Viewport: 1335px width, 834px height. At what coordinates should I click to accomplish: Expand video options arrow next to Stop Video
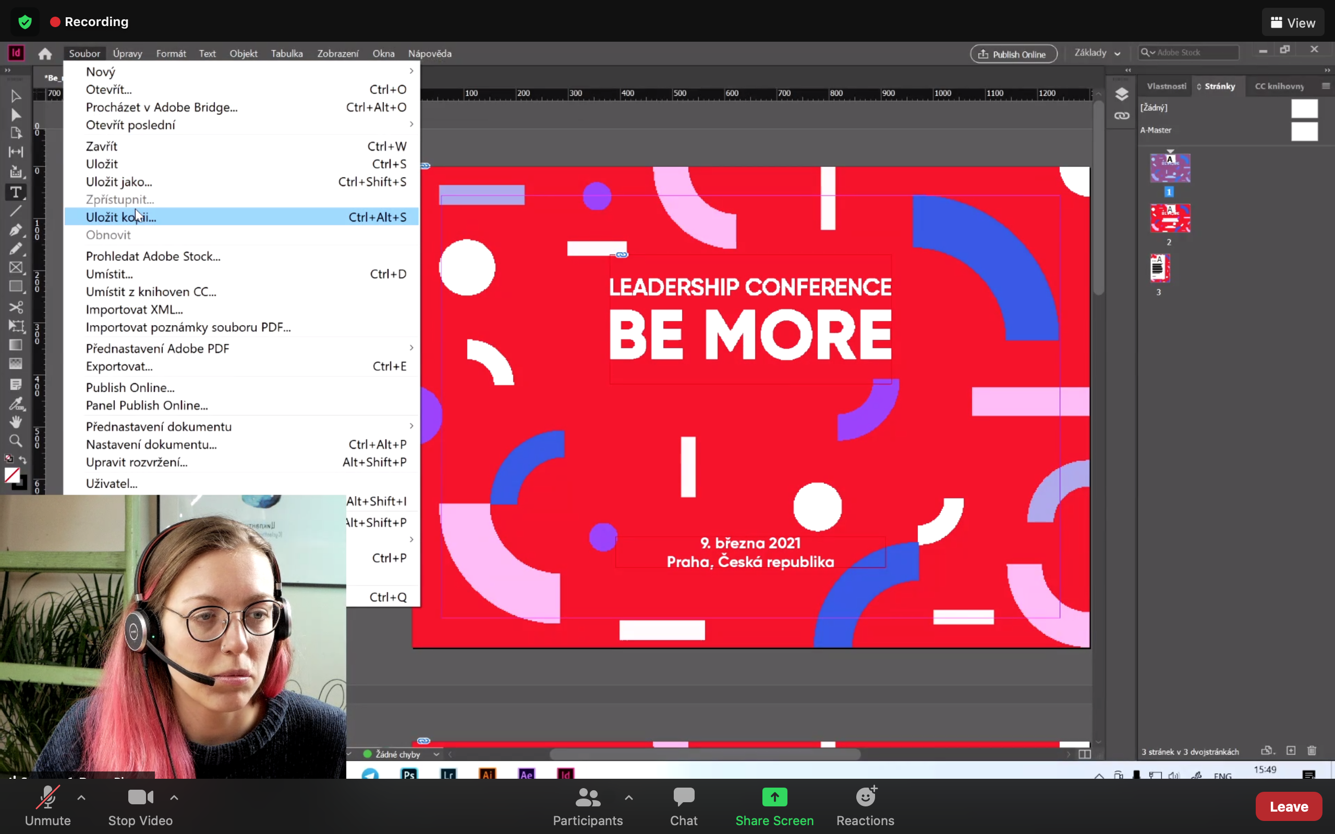coord(174,797)
